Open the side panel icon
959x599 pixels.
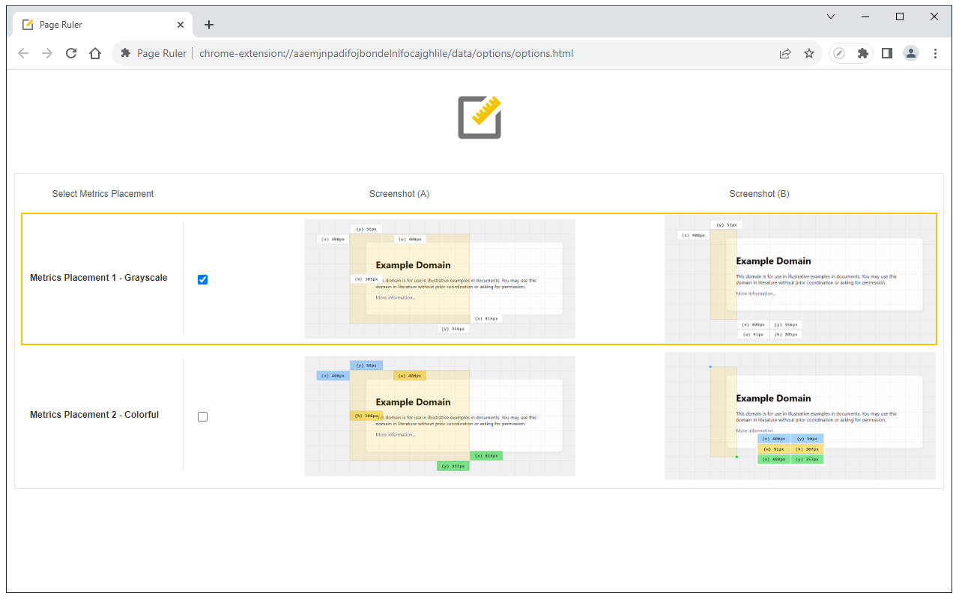pos(887,53)
